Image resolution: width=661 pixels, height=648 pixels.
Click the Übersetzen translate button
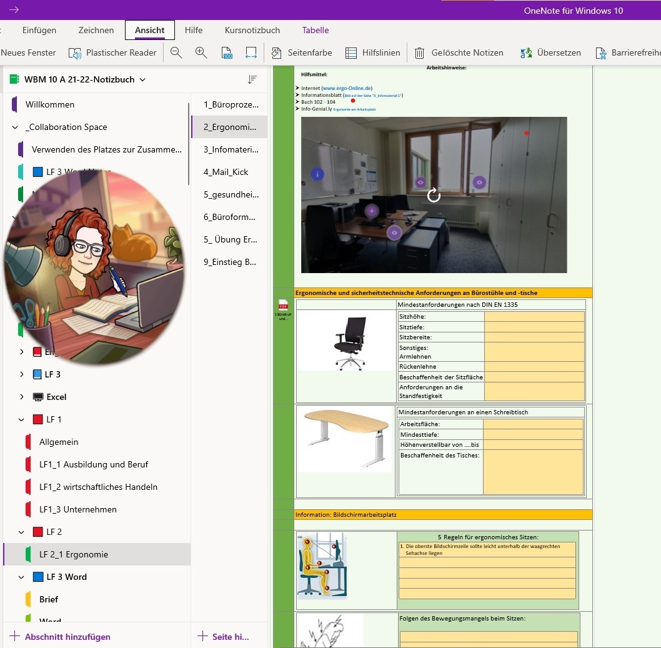(x=550, y=52)
